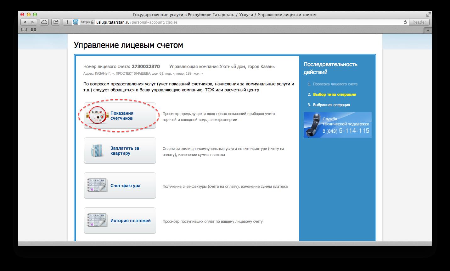Click the Safari back arrow button
Image resolution: width=450 pixels, height=271 pixels.
[25, 22]
